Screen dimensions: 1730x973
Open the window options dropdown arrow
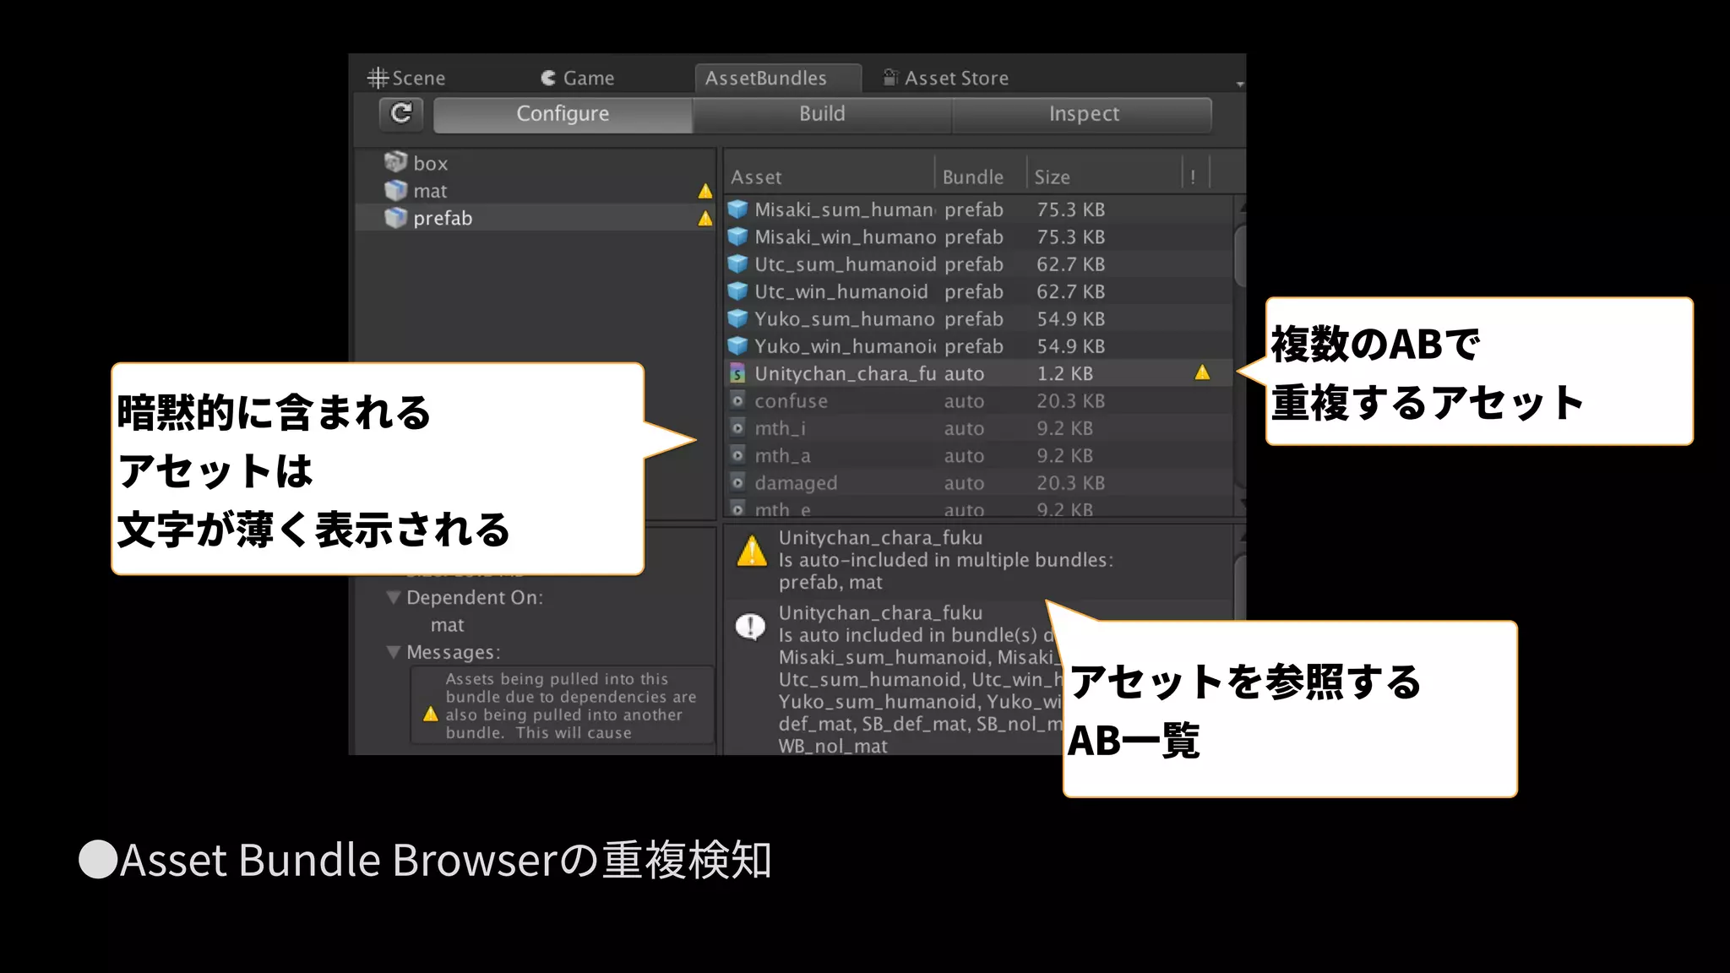(1239, 84)
